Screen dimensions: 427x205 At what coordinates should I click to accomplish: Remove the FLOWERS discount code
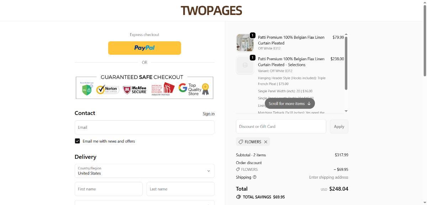[266, 142]
